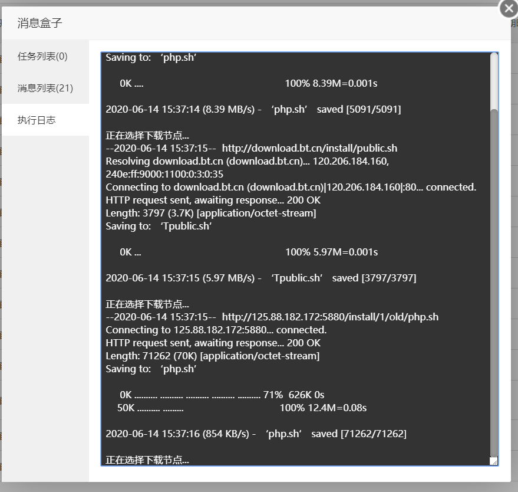Close the 消息盒子 dialog with the X icon
Image resolution: width=518 pixels, height=492 pixels.
[509, 8]
